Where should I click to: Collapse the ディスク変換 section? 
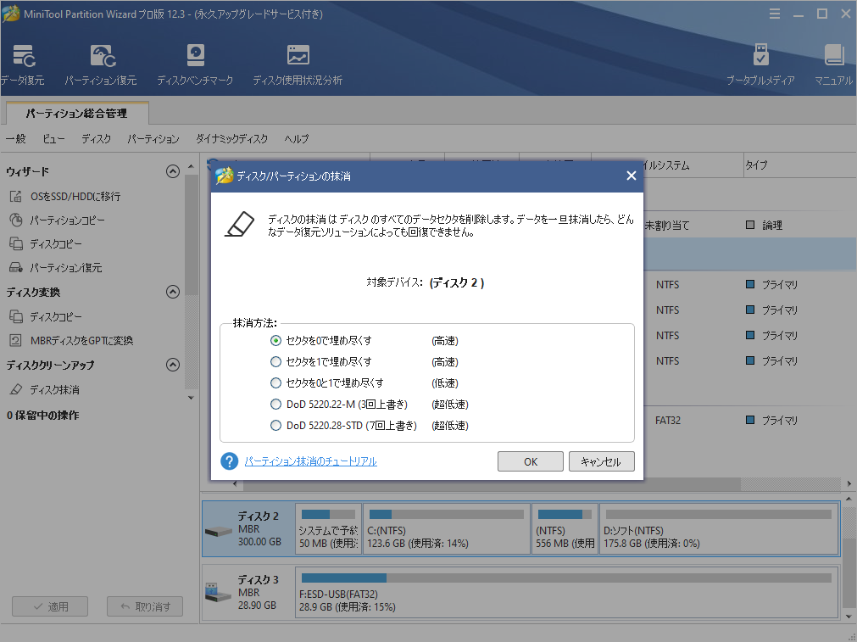pos(173,292)
